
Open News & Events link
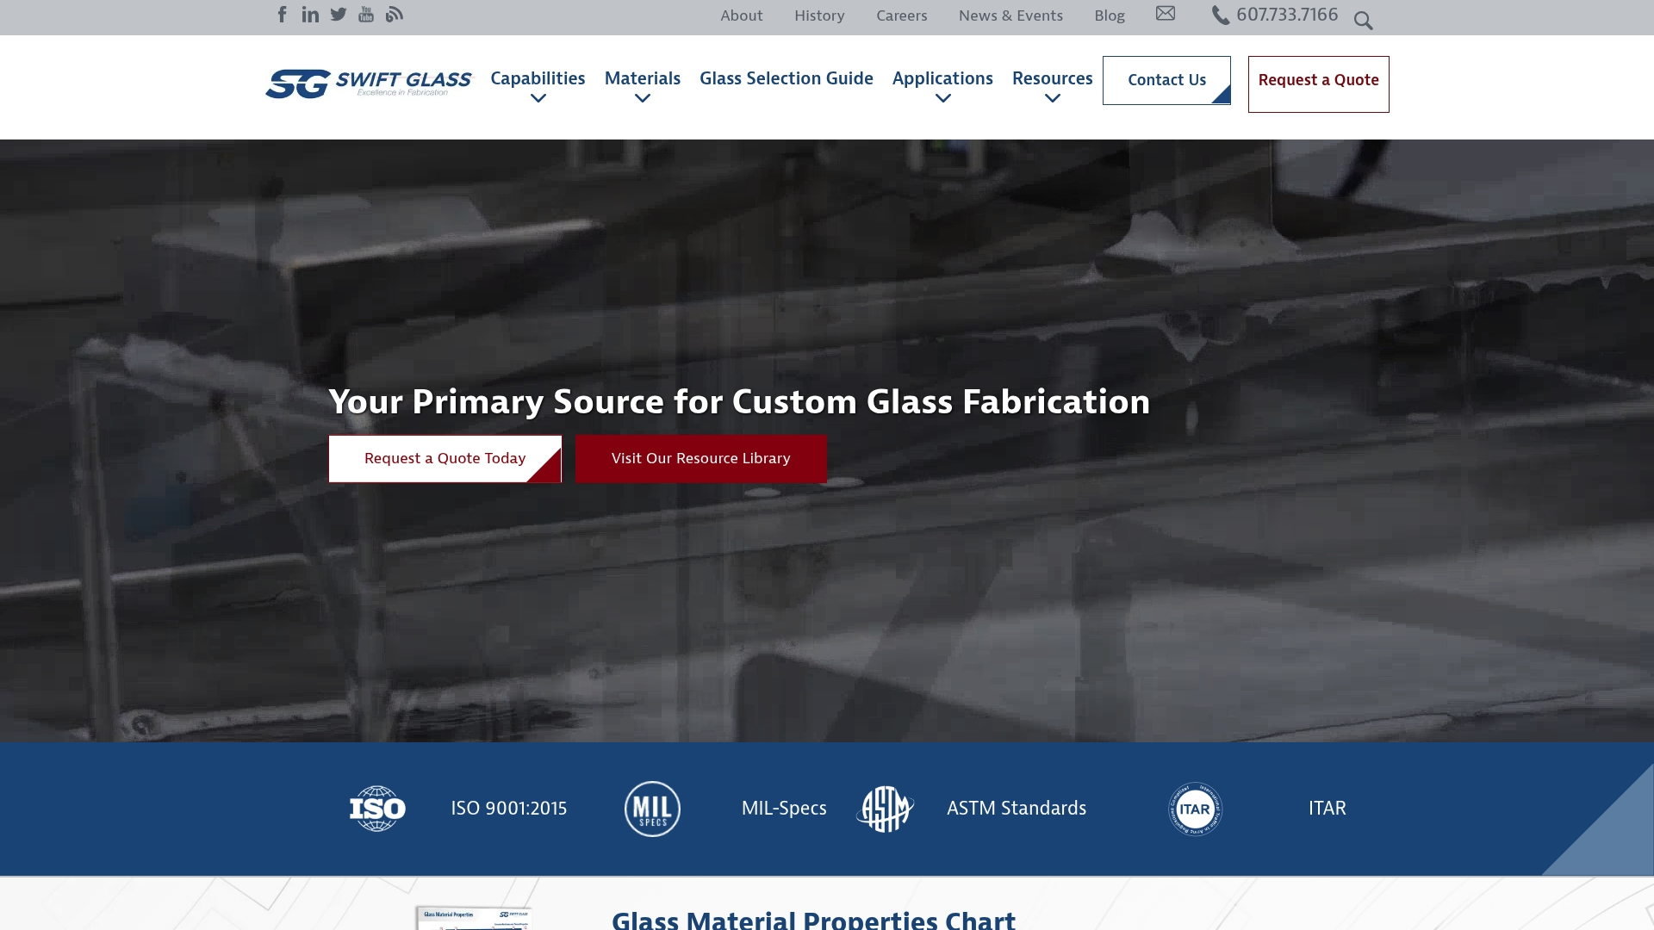(1010, 15)
